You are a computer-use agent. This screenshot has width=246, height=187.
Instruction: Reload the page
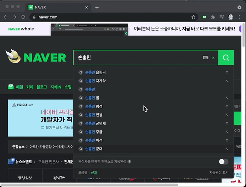[23, 17]
